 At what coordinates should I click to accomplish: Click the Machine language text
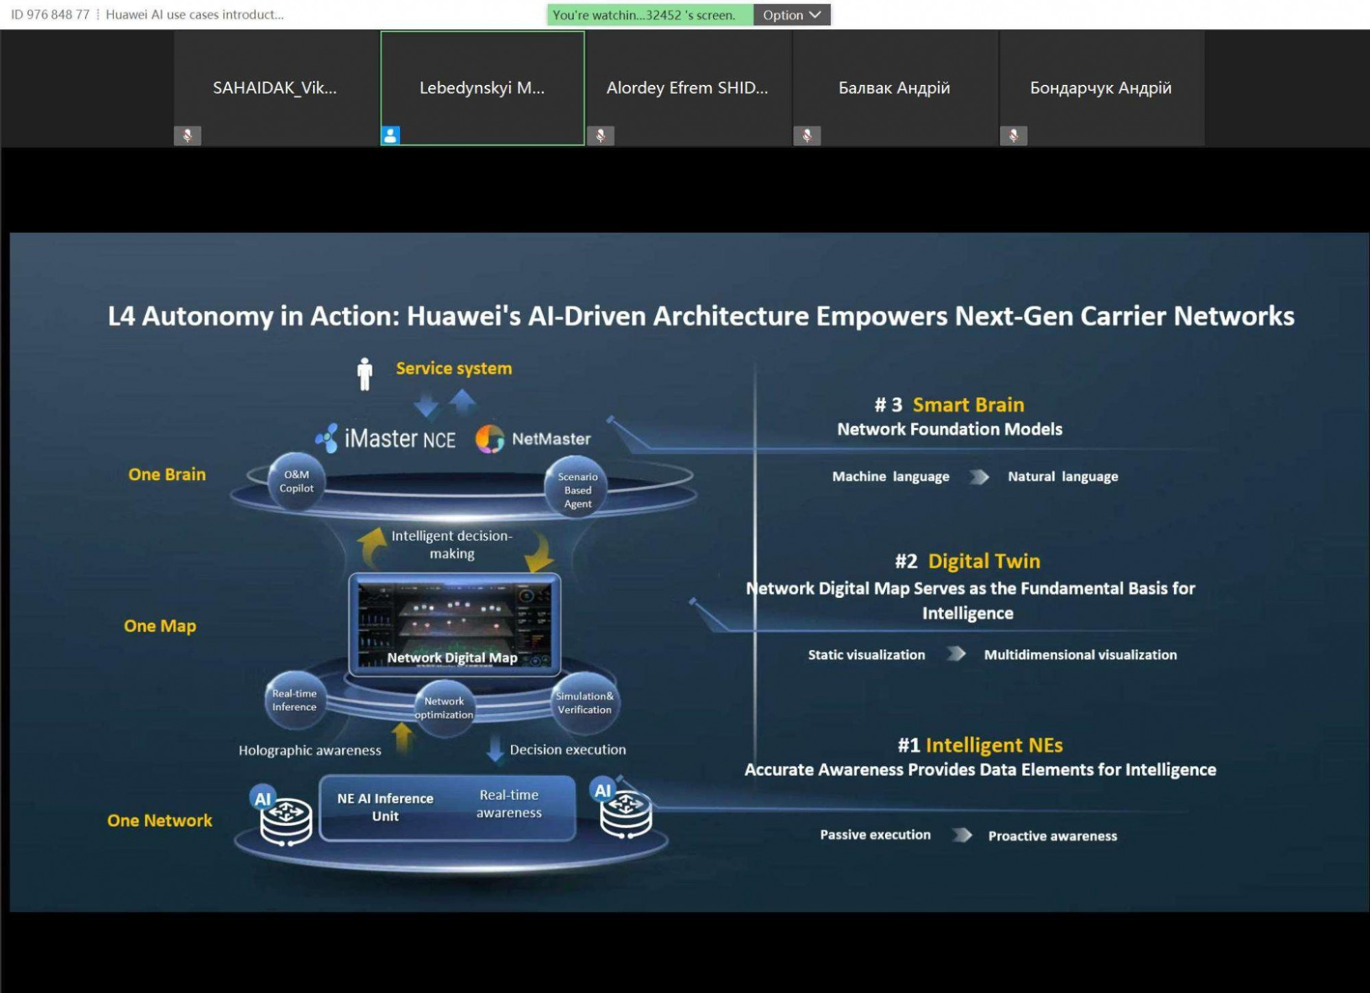891,477
